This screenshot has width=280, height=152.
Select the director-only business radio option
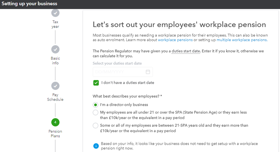pos(96,105)
